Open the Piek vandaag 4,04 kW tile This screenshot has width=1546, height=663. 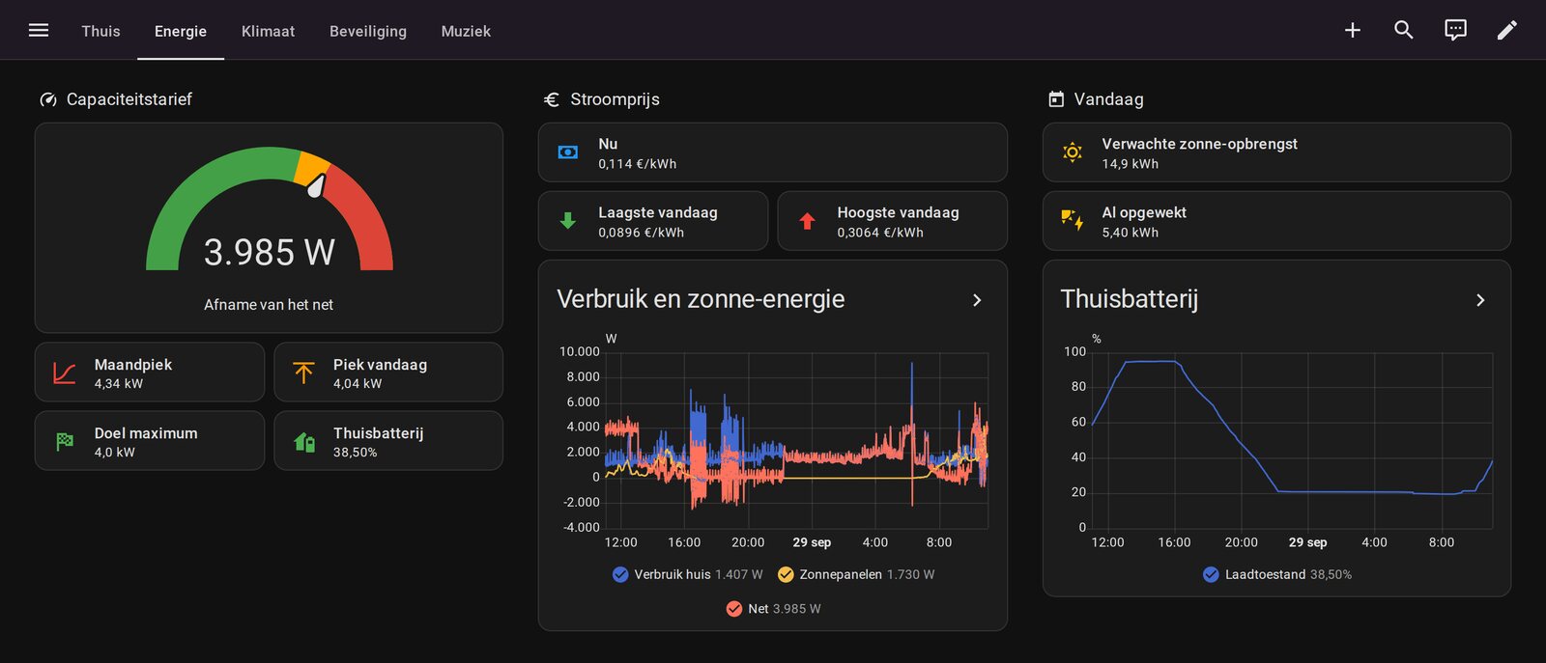click(x=388, y=373)
